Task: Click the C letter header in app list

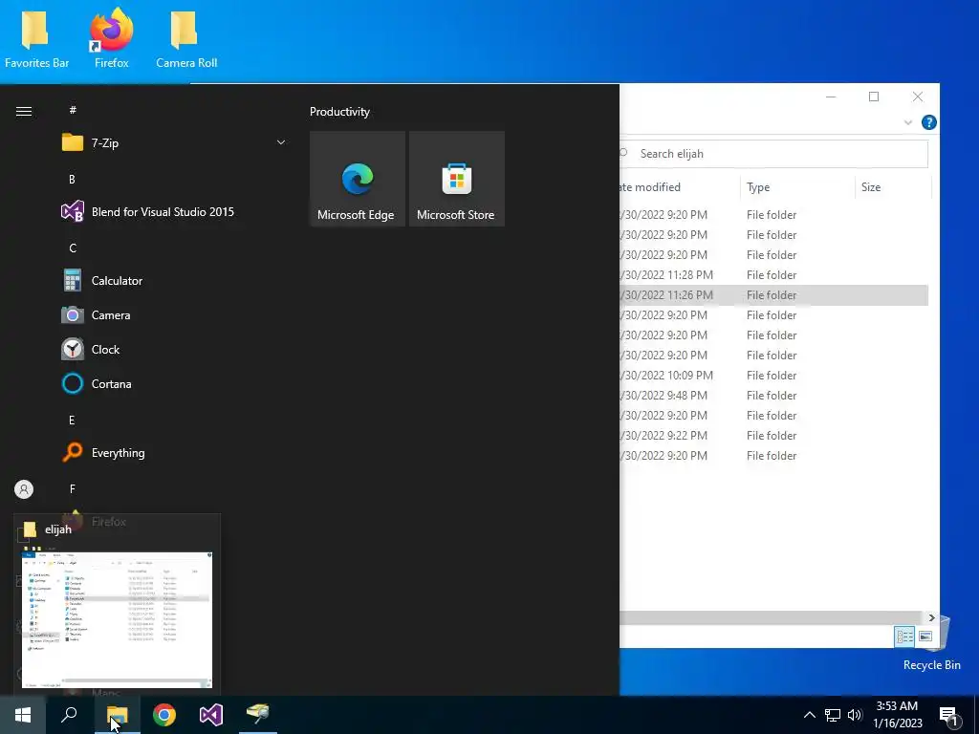Action: pos(73,248)
